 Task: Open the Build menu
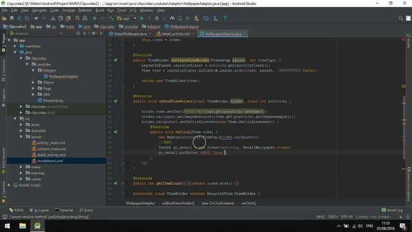100,10
